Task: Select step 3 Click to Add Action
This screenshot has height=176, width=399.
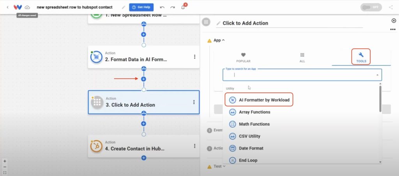Action: [x=144, y=102]
